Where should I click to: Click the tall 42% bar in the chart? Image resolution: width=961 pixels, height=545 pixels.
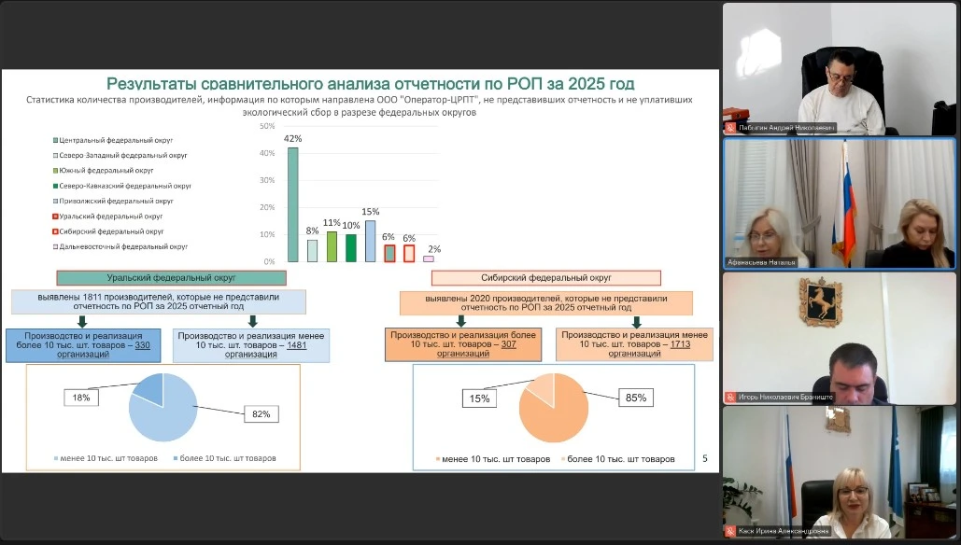pyautogui.click(x=293, y=204)
